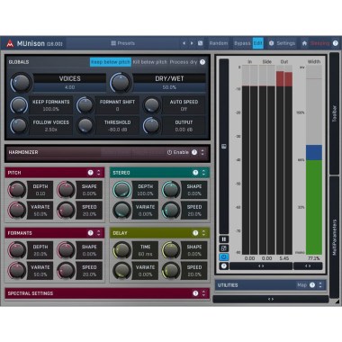The width and height of the screenshot is (342, 342).
Task: Select next preset arrow
Action: tap(192, 43)
